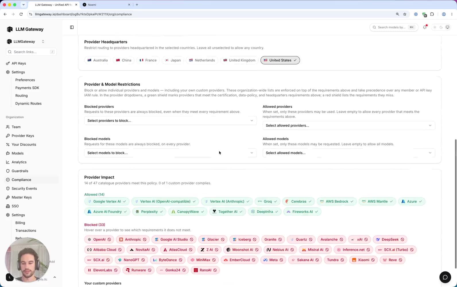Toggle Netherlands headquarters chip

click(x=202, y=60)
